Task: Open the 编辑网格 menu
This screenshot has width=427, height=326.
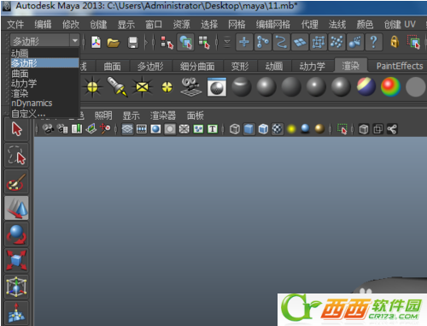Action: pyautogui.click(x=273, y=25)
